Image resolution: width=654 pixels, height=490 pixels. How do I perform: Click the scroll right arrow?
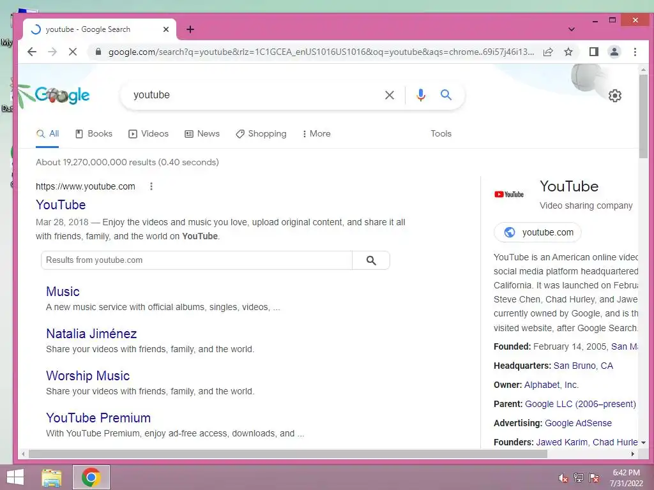click(x=633, y=454)
